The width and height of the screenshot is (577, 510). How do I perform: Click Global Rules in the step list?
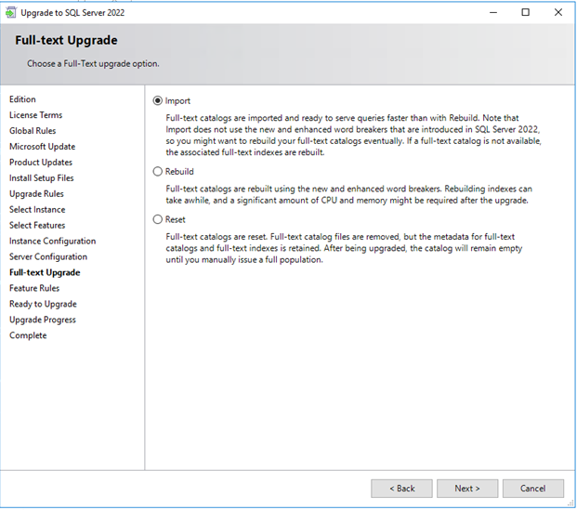coord(33,131)
